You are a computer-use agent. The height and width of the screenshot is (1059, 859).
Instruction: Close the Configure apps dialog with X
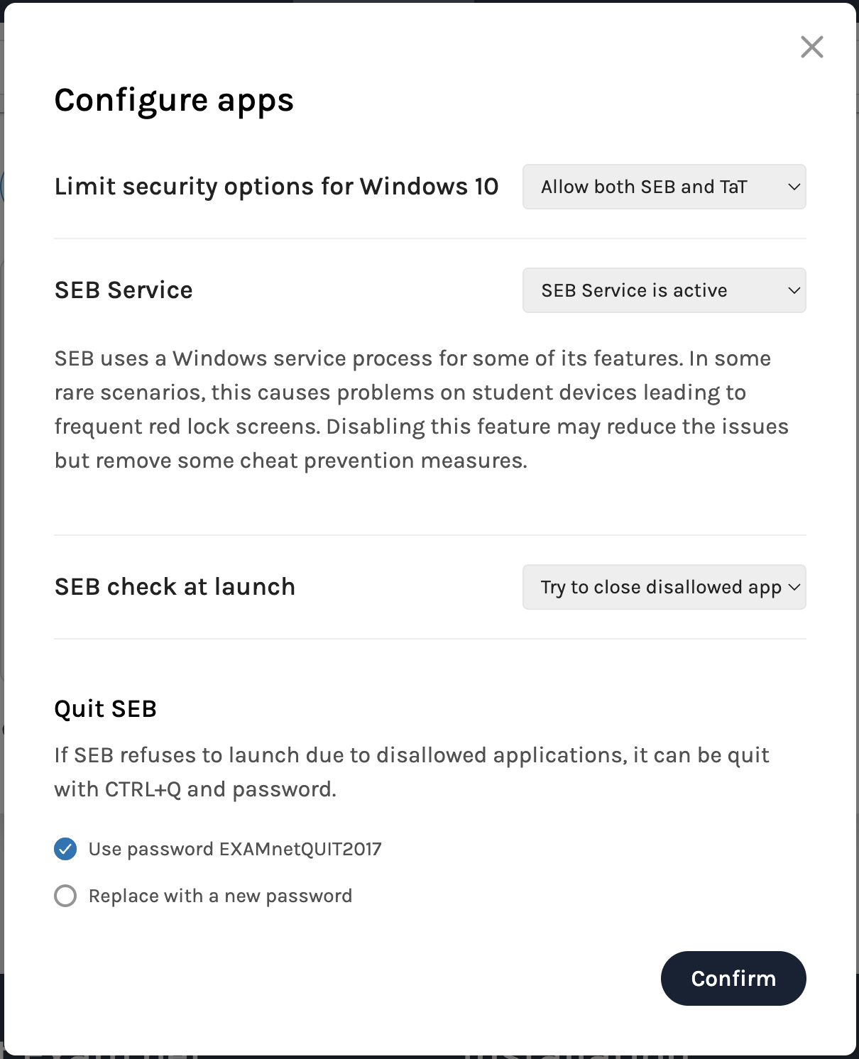(x=811, y=47)
